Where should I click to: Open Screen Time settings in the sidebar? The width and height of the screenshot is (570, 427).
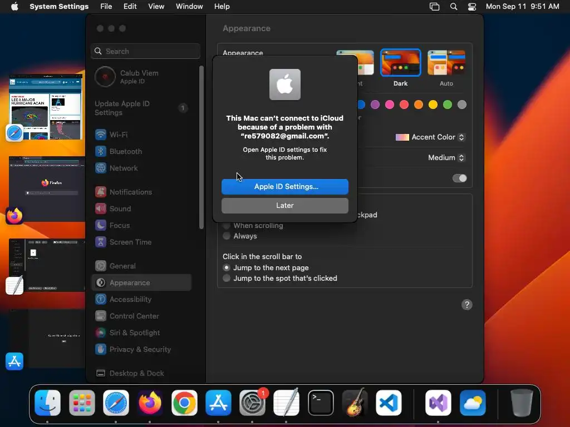pyautogui.click(x=142, y=242)
